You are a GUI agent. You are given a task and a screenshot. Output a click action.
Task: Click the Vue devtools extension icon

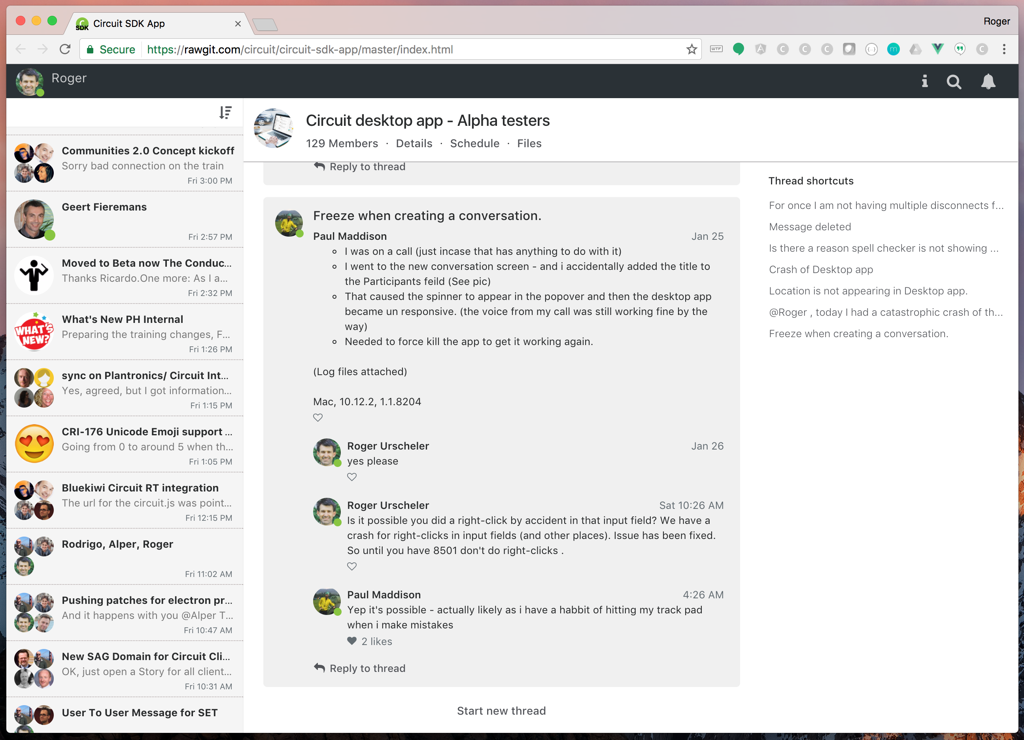(938, 49)
